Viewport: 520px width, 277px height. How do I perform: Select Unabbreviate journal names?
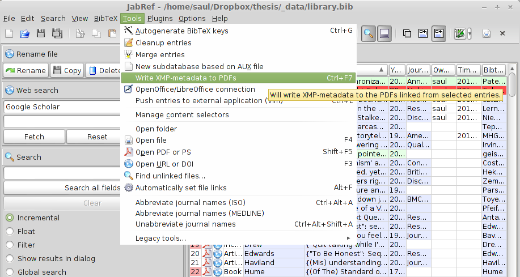[238, 224]
